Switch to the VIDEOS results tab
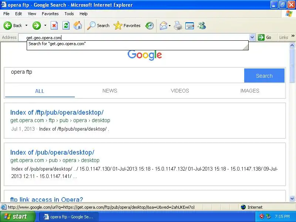The height and width of the screenshot is (222, 296). pos(180,91)
